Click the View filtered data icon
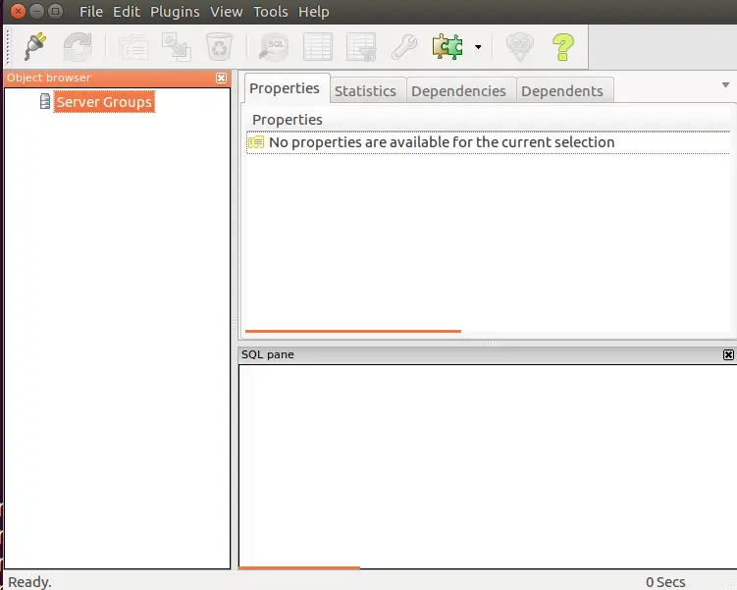Screen dimensions: 737x590 (361, 46)
